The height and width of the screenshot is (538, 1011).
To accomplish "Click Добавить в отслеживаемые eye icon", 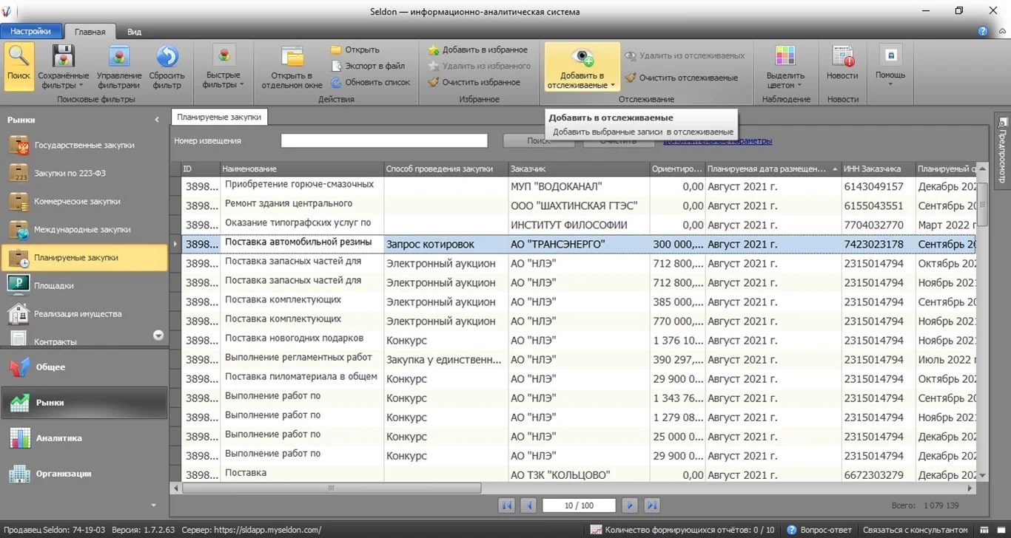I will [x=582, y=57].
